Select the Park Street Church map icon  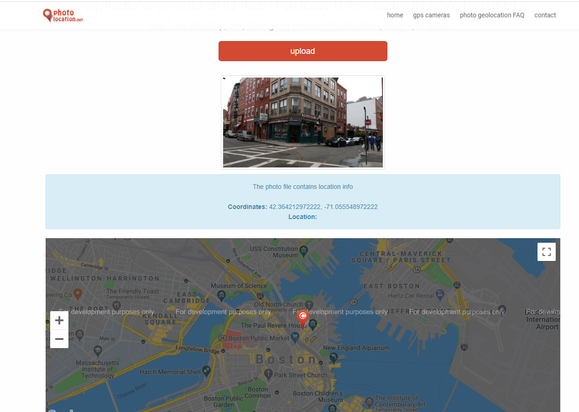pyautogui.click(x=269, y=375)
